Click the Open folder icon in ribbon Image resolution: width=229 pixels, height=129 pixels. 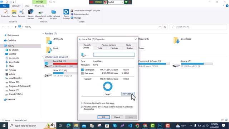pyautogui.click(x=14, y=12)
